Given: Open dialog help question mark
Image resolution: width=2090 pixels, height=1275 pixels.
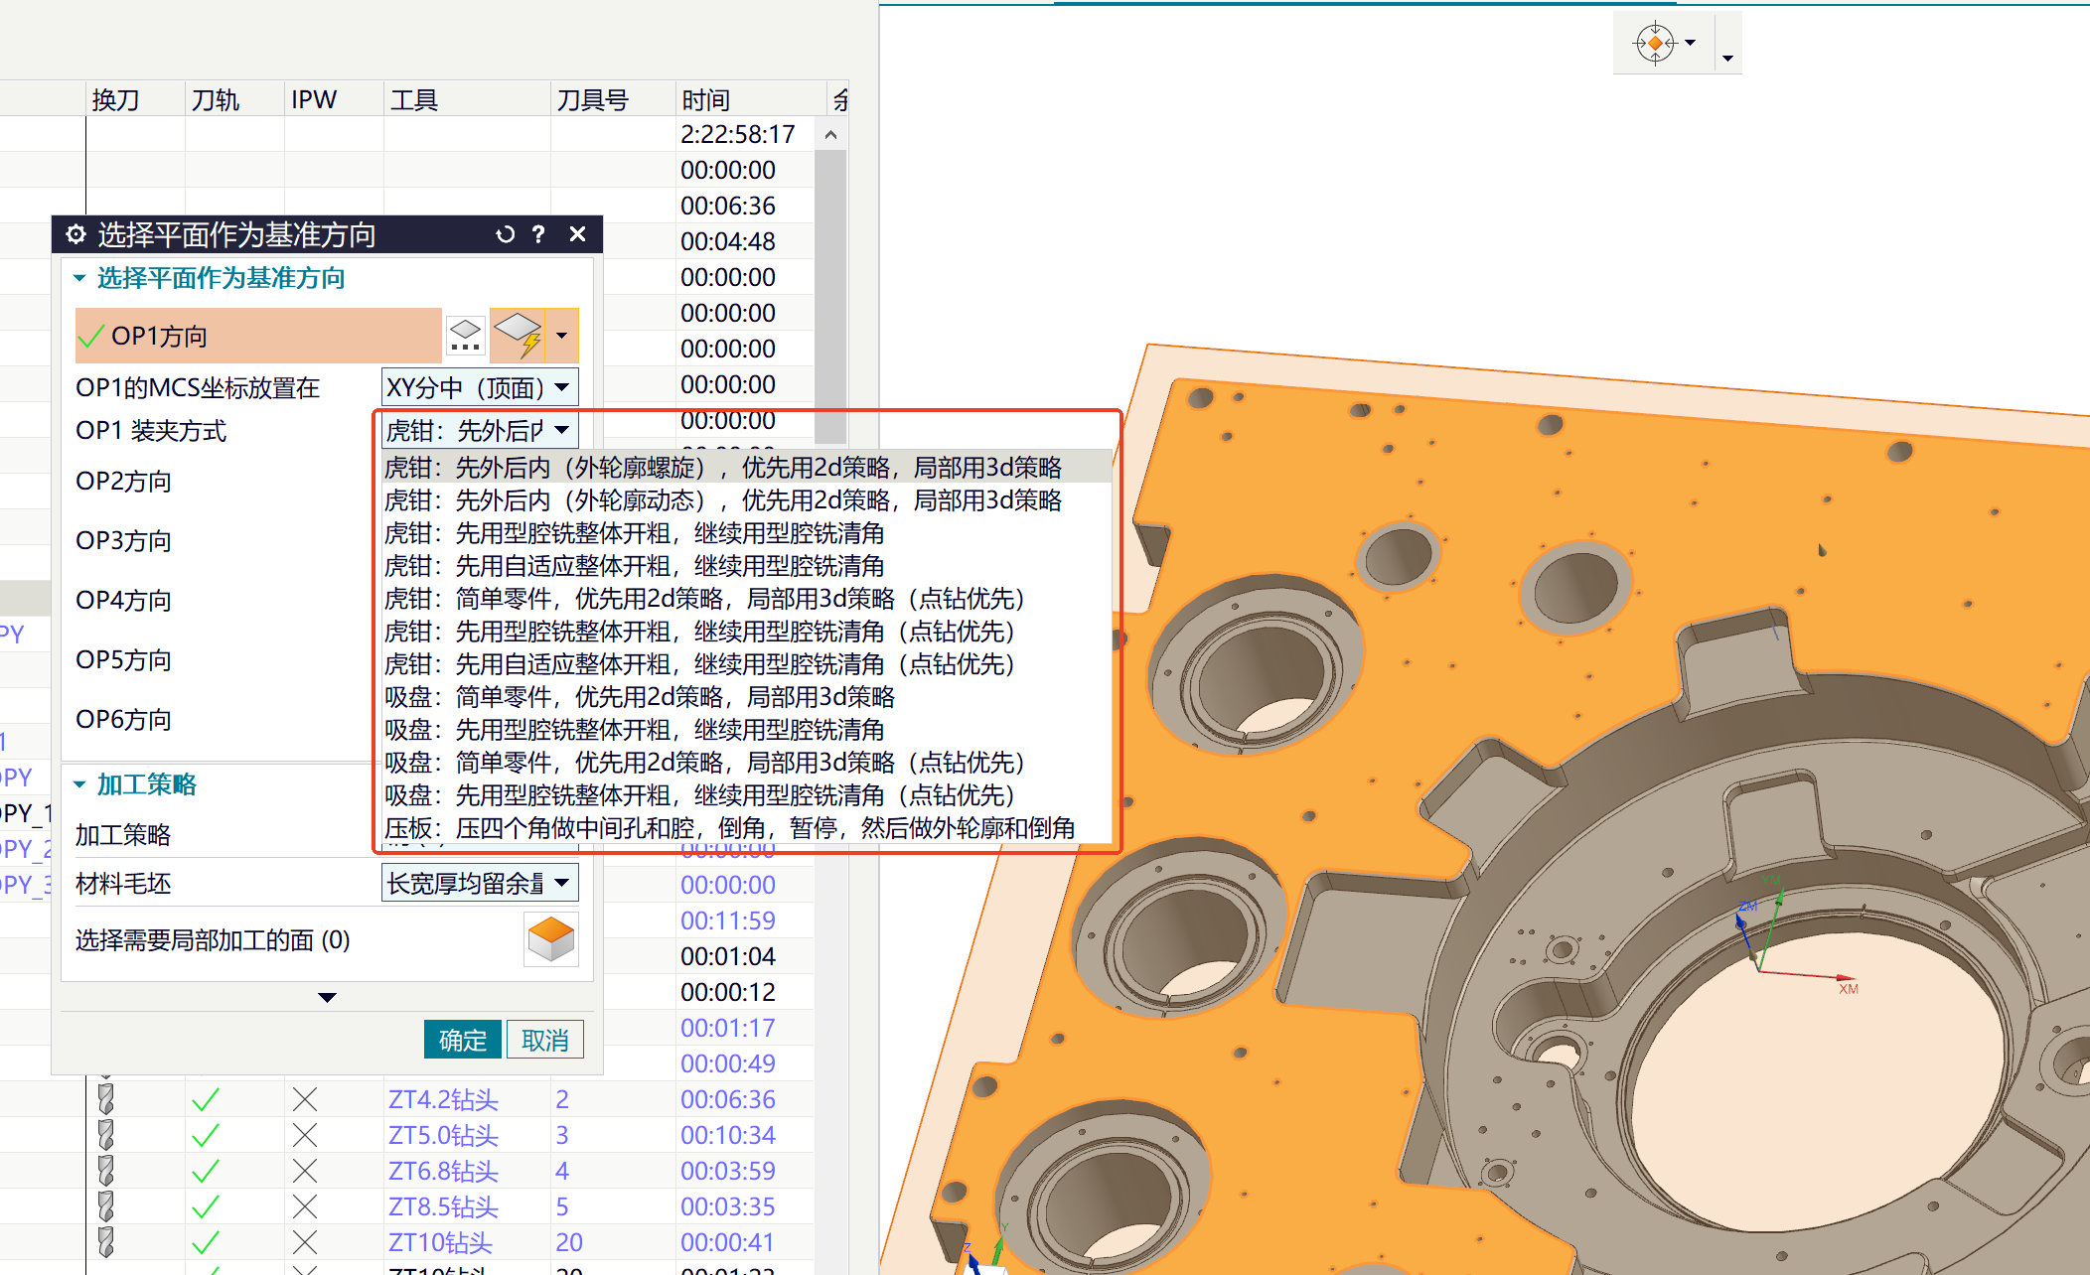Looking at the screenshot, I should [x=538, y=234].
